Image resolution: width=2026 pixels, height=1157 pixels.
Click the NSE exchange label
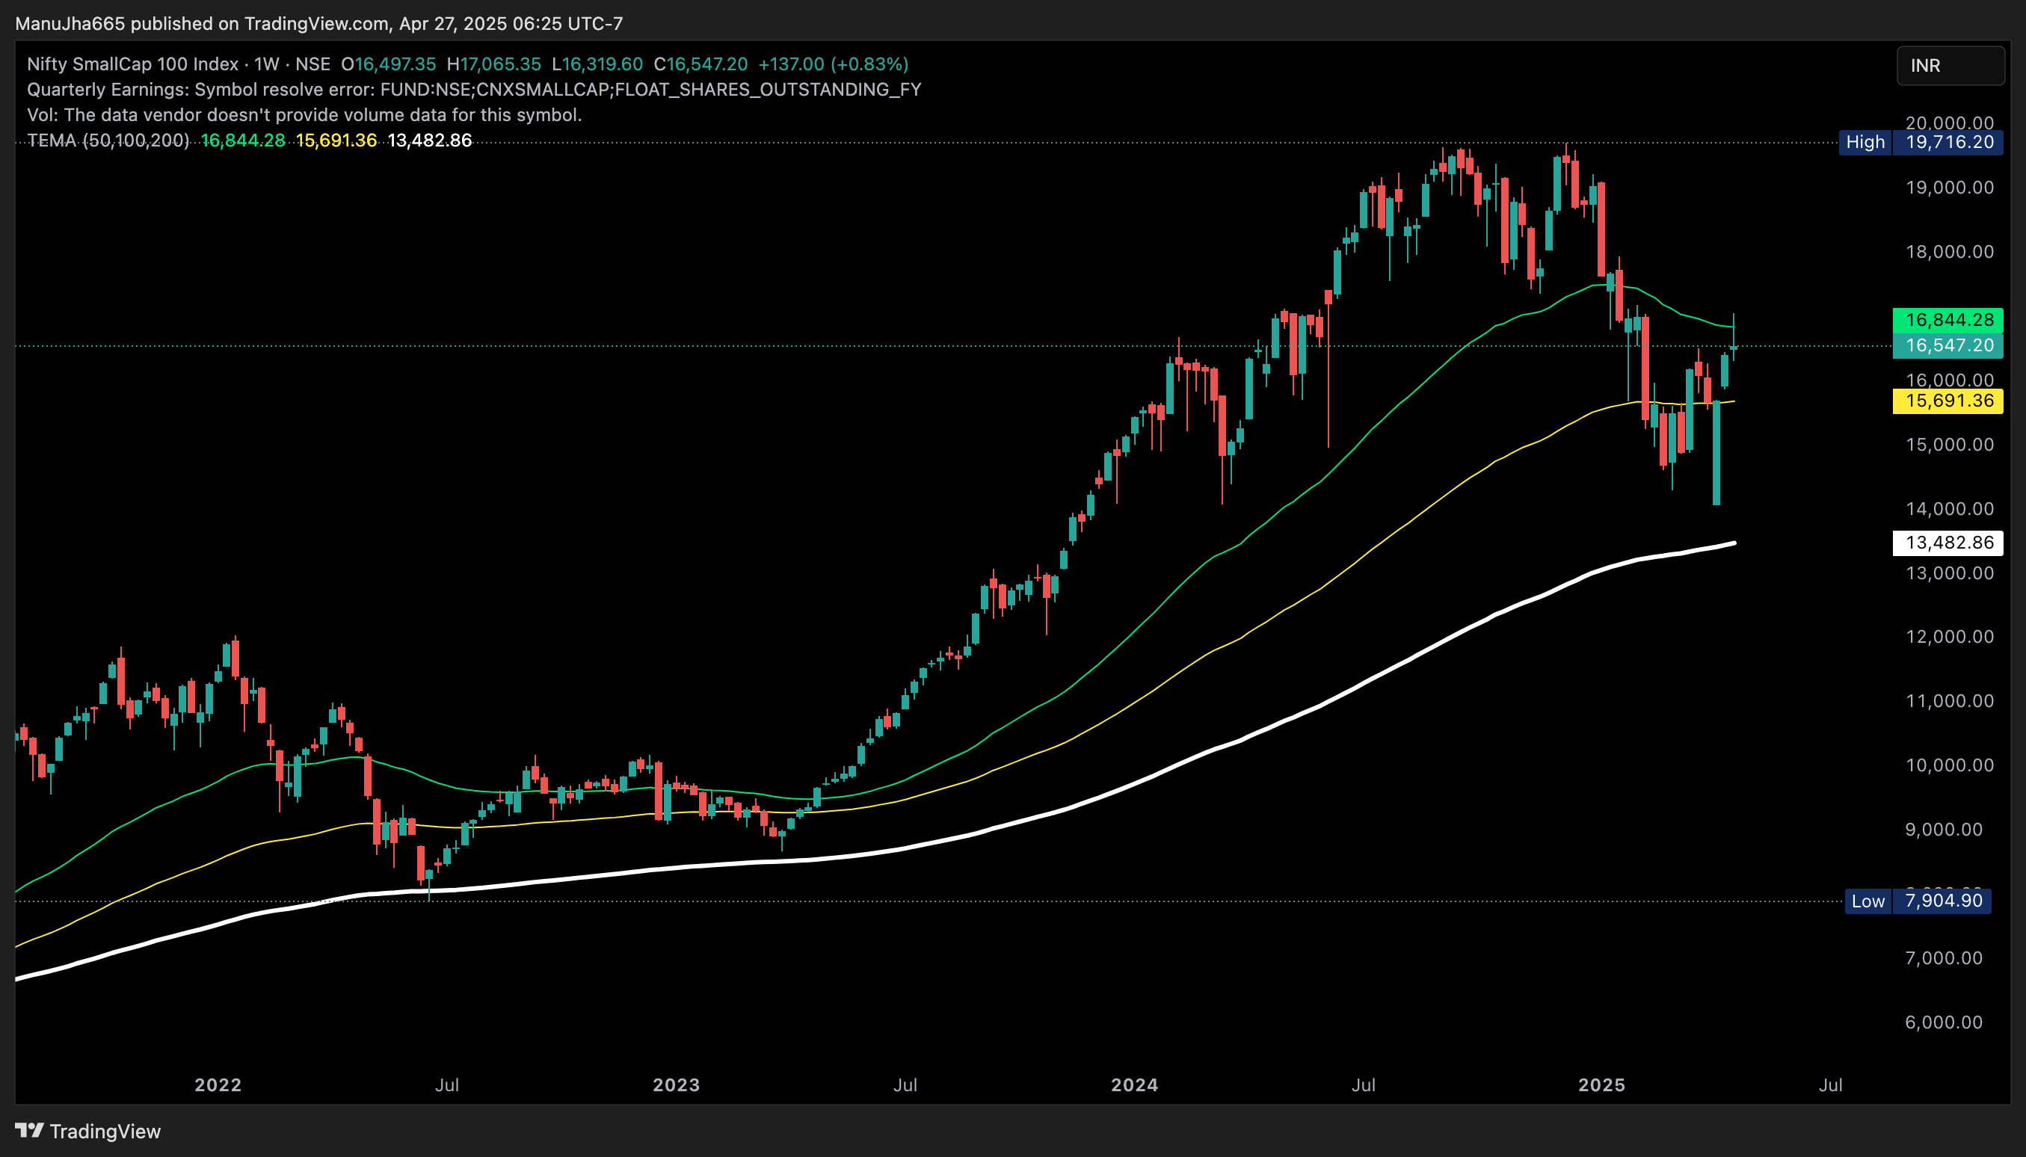(312, 64)
